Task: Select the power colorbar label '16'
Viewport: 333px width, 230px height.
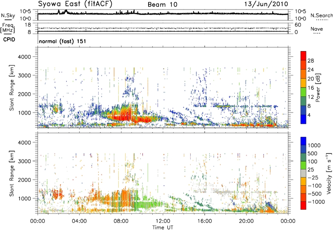Action: tap(311, 88)
